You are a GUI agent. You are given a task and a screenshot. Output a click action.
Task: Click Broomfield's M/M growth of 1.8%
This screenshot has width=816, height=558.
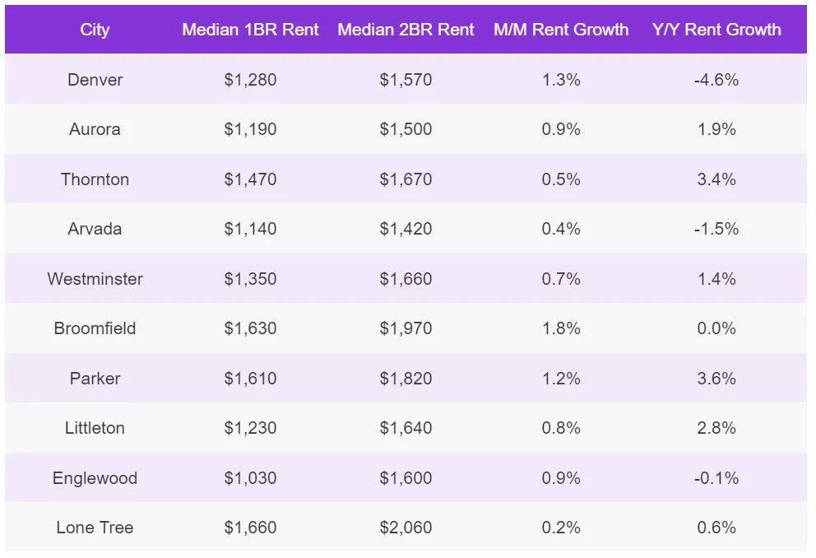[561, 328]
